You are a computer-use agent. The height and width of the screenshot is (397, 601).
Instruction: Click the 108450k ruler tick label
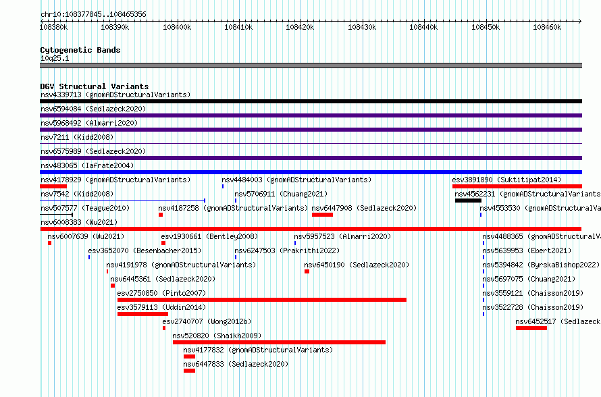(x=486, y=27)
